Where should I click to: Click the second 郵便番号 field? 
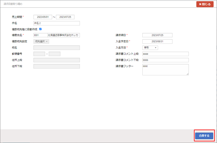coord(54,54)
